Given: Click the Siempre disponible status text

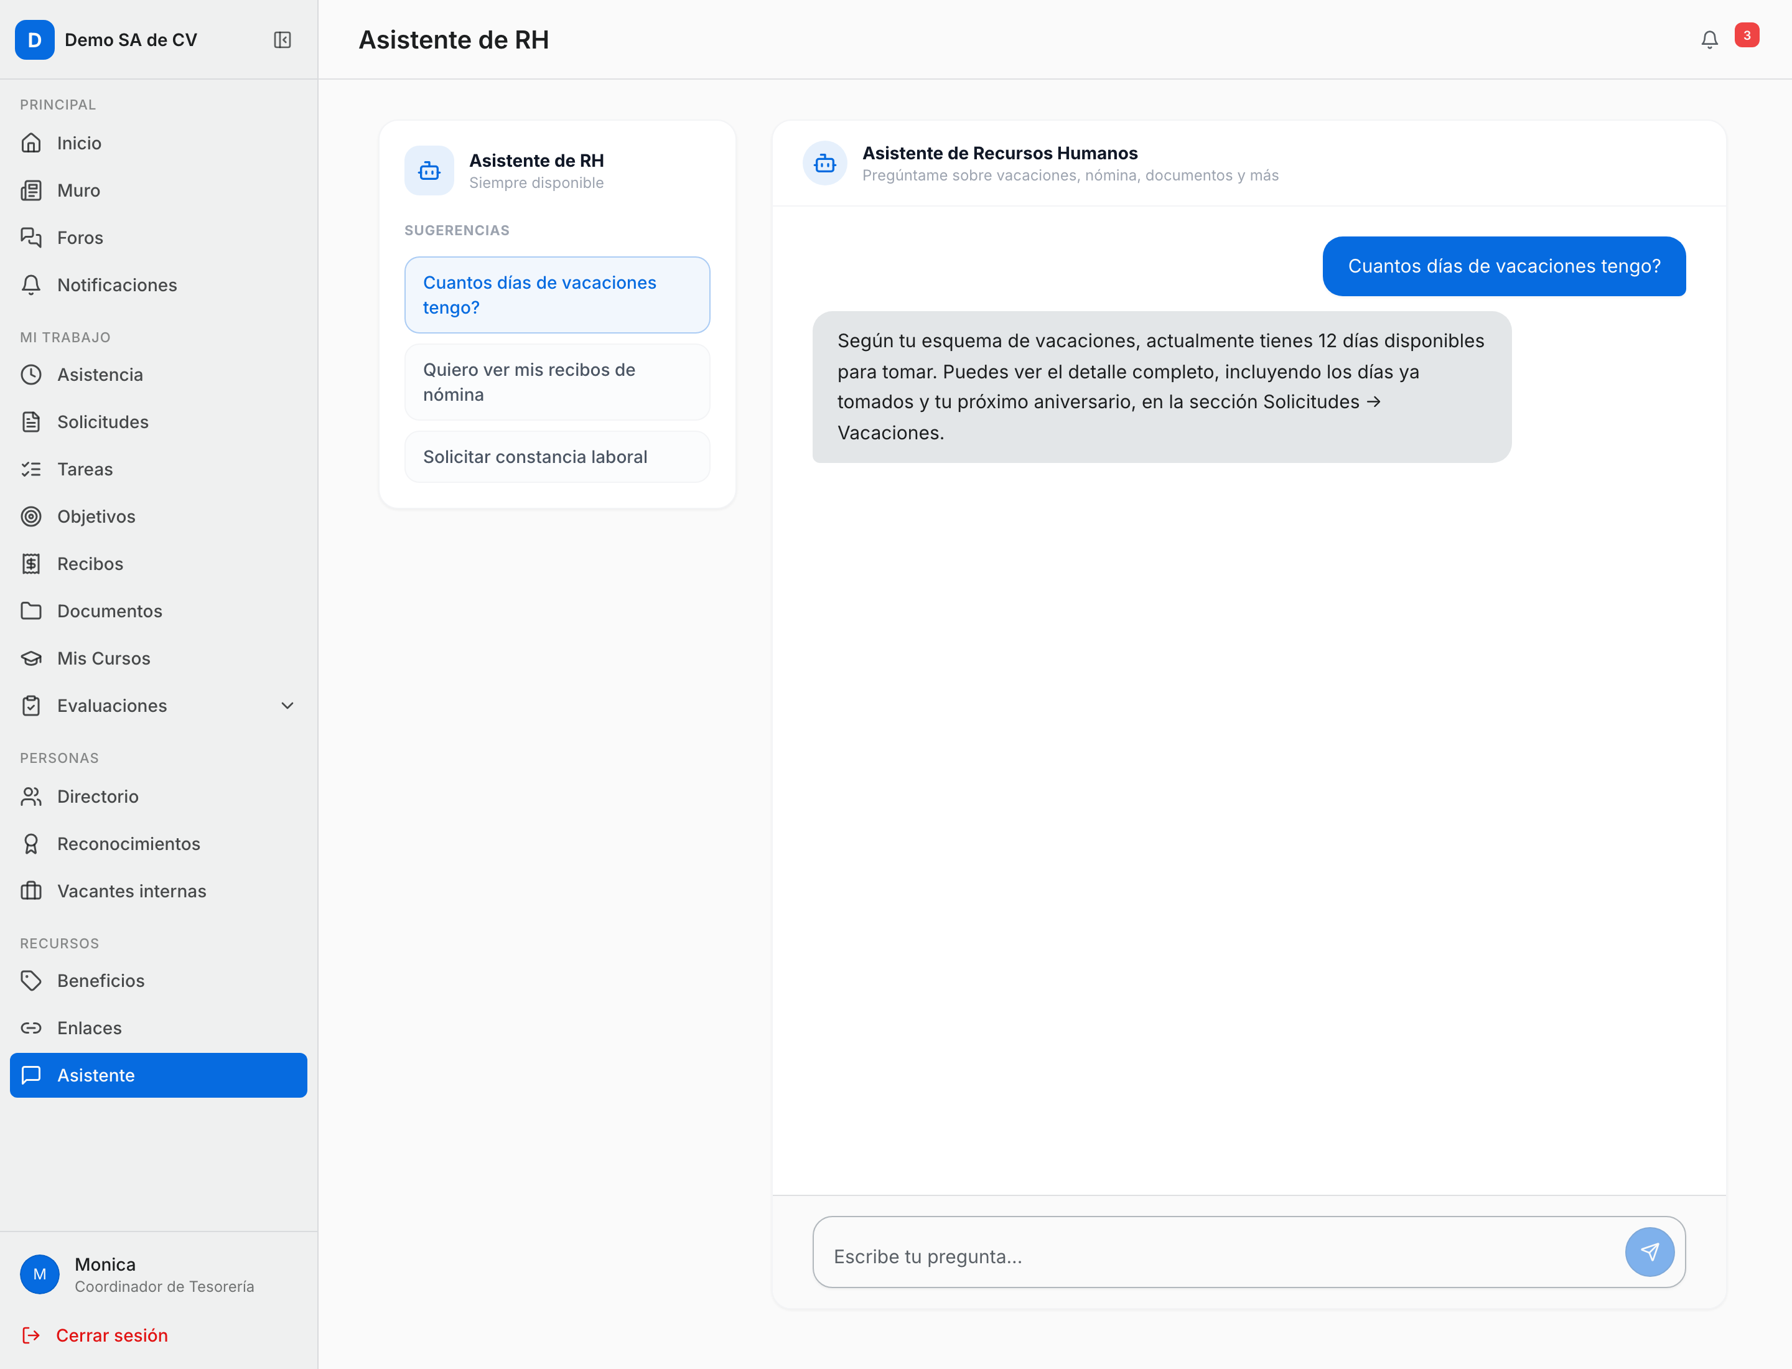Looking at the screenshot, I should click(536, 182).
